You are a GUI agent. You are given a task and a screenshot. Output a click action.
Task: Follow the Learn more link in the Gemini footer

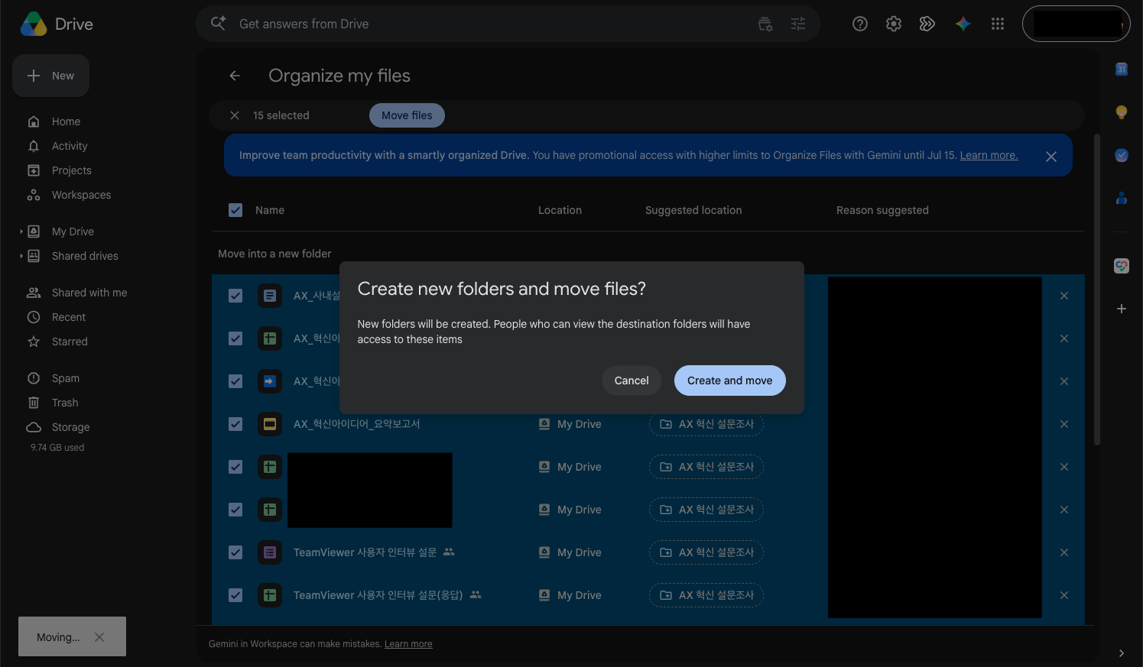[x=408, y=644]
